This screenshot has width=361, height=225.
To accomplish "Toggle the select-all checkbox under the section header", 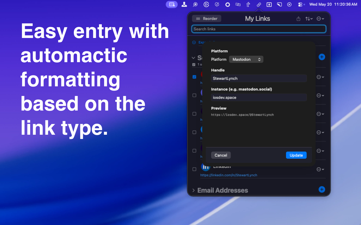I will (194, 64).
